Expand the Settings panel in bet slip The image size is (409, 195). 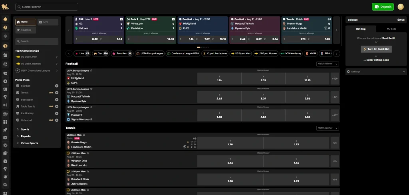point(376,72)
